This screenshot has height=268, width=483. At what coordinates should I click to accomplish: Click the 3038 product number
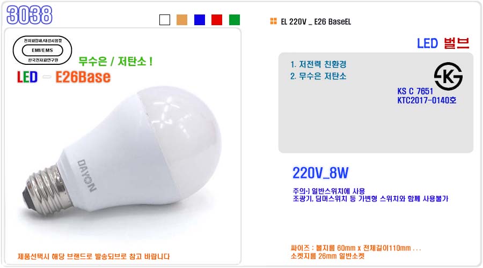tap(30, 15)
